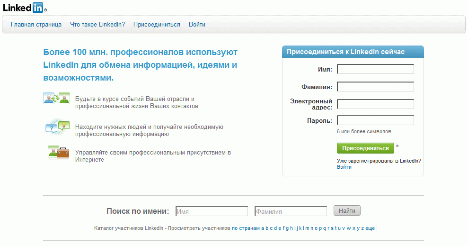Click the Более 100 млн. профессионалов headline
The width and height of the screenshot is (468, 246).
140,65
